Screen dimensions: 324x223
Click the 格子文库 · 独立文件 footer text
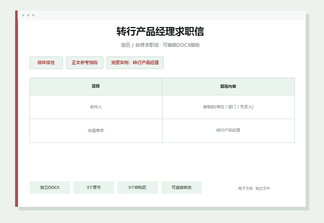254,188
